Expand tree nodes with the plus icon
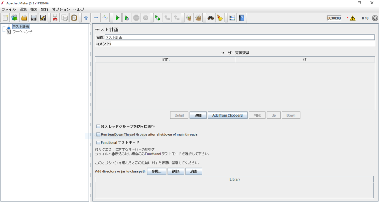The height and width of the screenshot is (202, 379). [86, 18]
